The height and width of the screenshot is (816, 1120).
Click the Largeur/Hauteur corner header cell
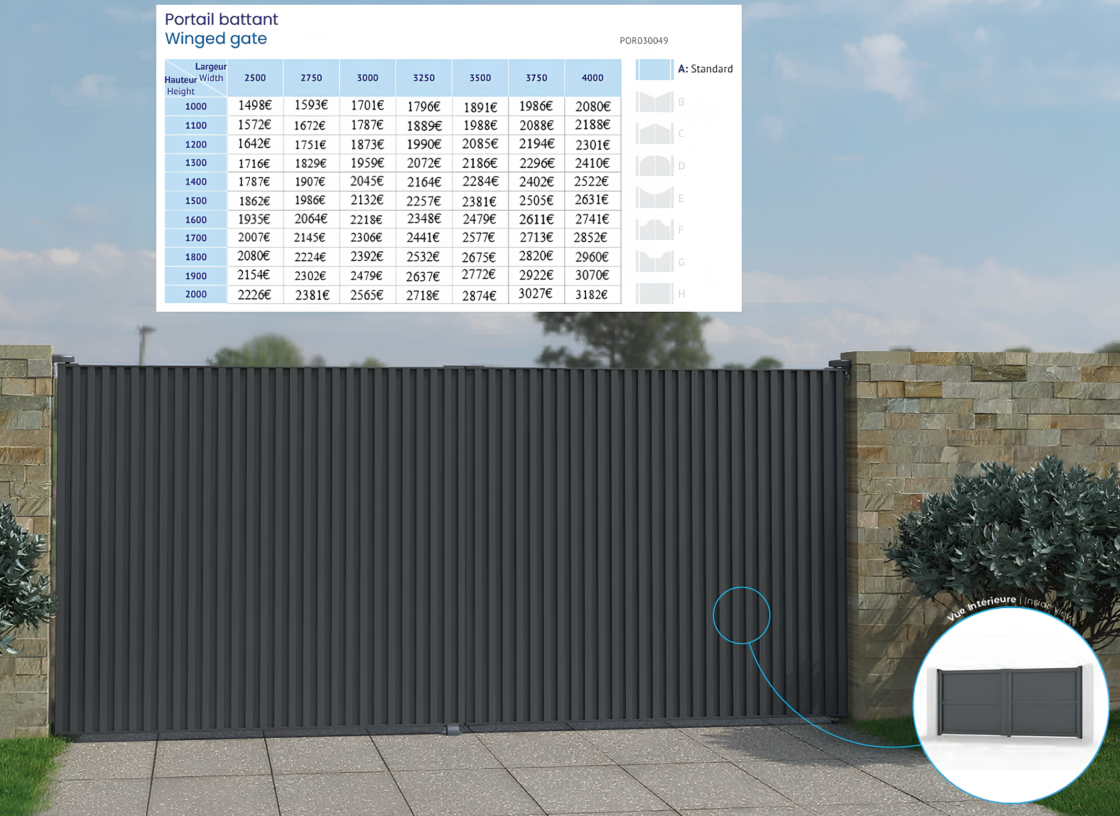click(x=195, y=78)
